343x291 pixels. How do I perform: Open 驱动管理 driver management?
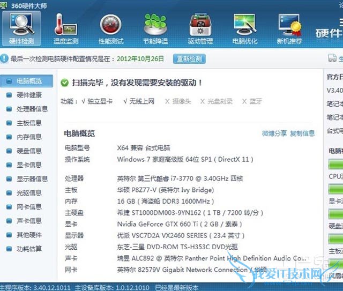click(200, 28)
